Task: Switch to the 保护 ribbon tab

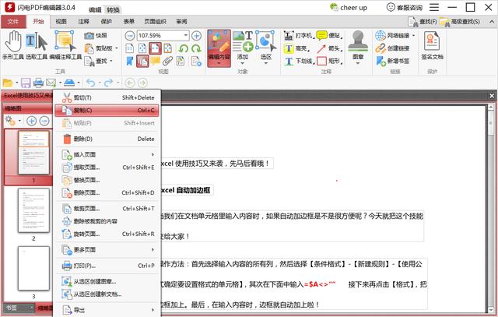Action: 107,21
